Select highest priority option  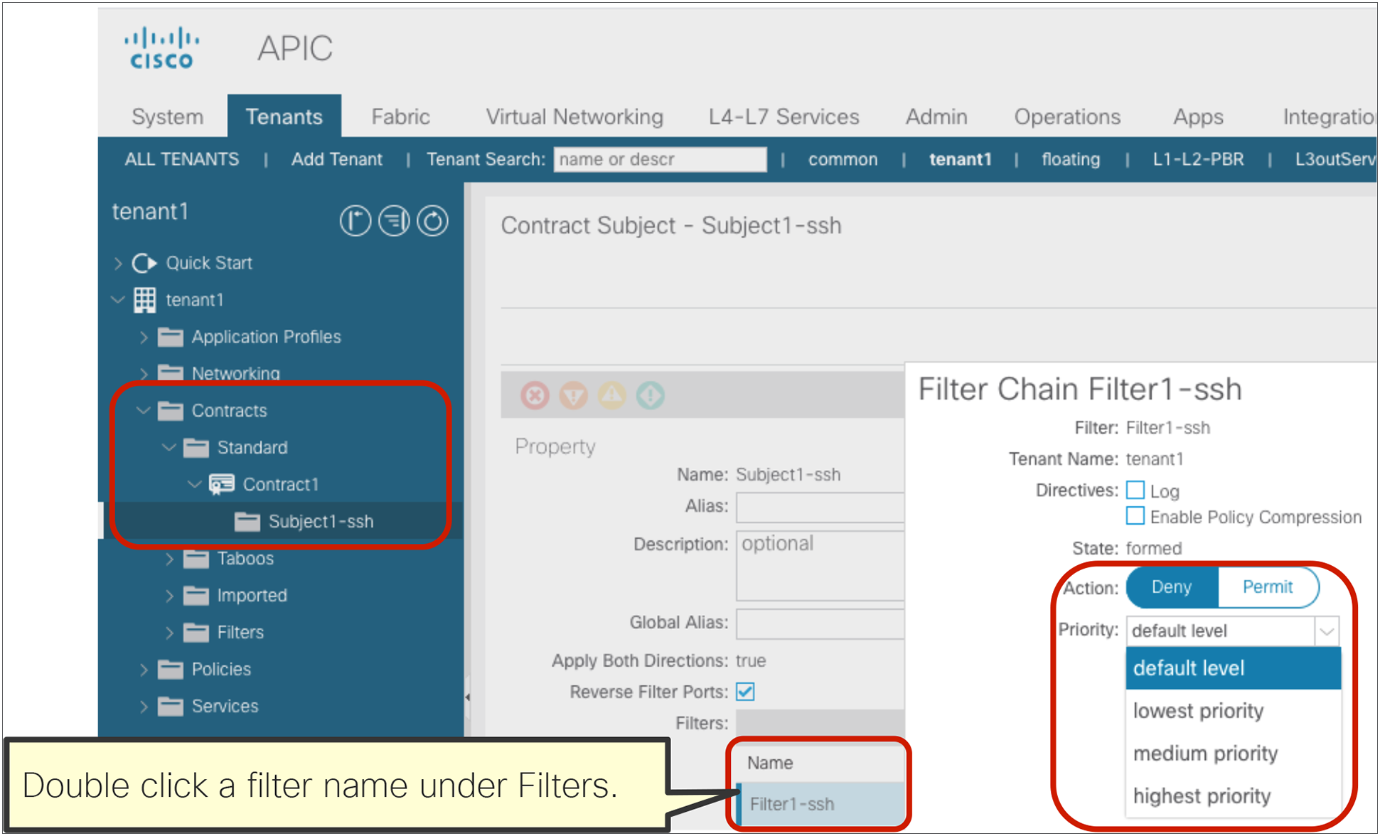[x=1202, y=796]
